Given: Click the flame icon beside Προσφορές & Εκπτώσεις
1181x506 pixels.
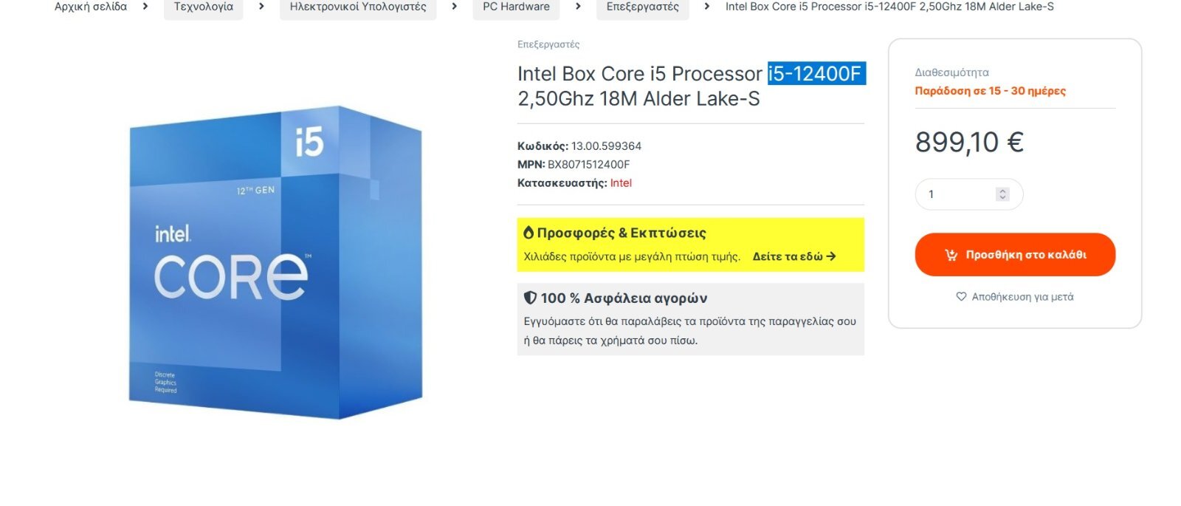Looking at the screenshot, I should [528, 233].
